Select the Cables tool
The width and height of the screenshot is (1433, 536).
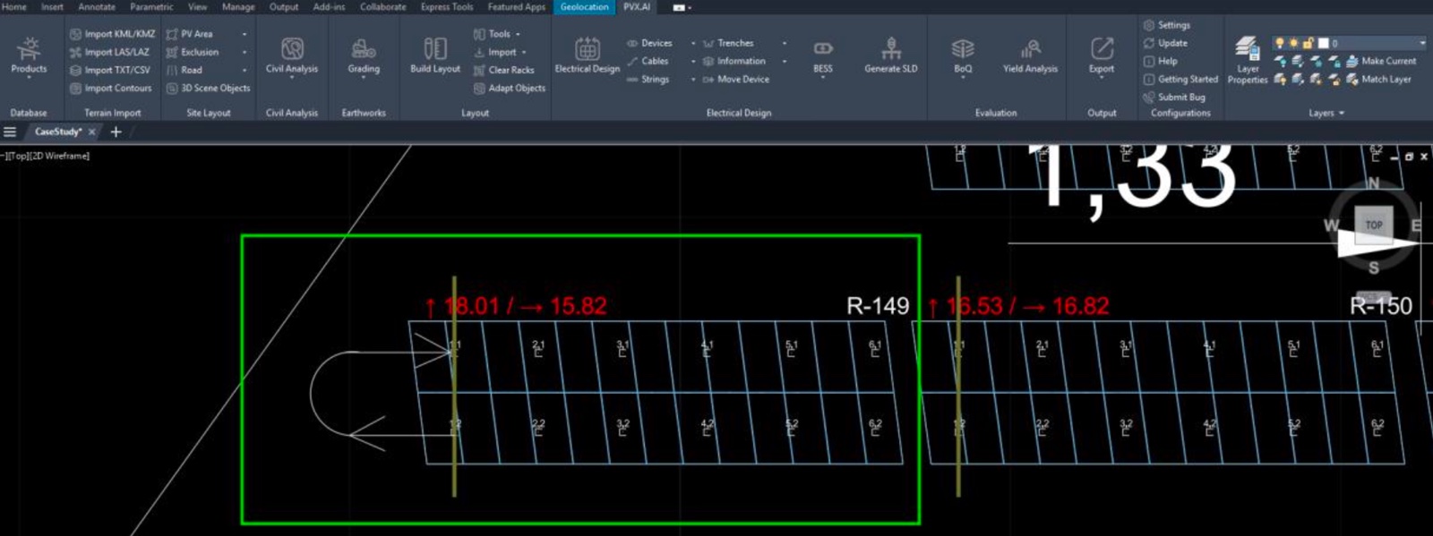(x=648, y=61)
